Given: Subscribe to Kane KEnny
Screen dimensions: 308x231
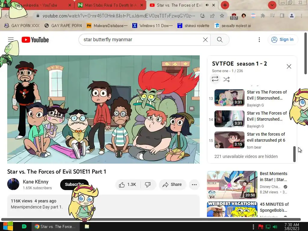Looking at the screenshot, I should (74, 184).
